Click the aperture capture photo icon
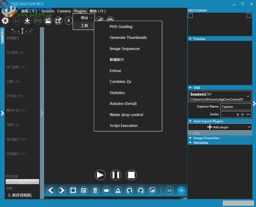 click(x=5, y=21)
